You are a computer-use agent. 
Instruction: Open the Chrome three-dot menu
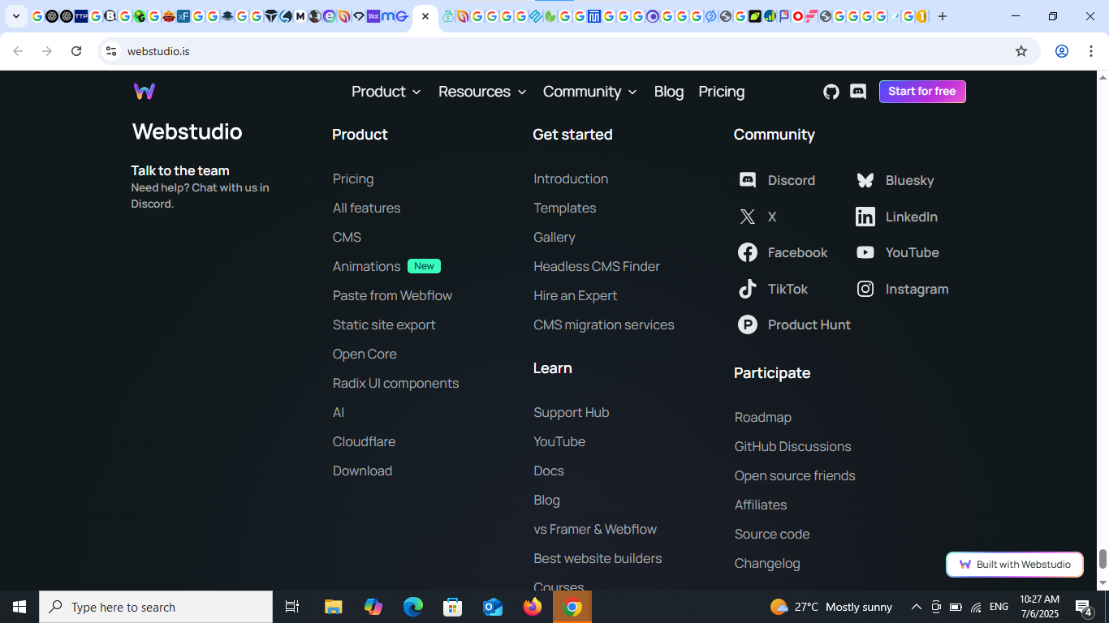(1090, 51)
